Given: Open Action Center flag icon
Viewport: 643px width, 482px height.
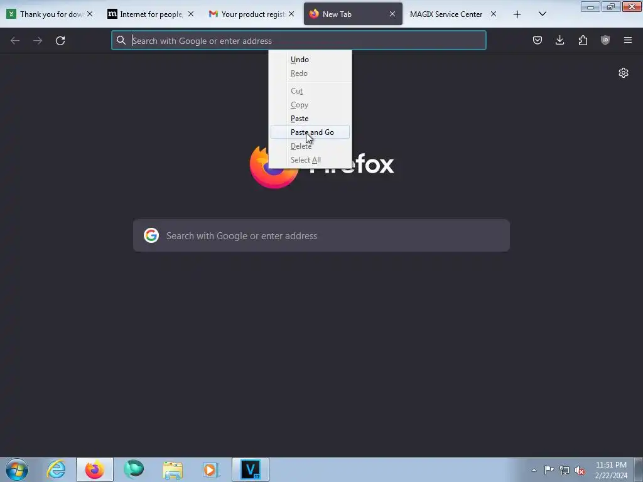Looking at the screenshot, I should (549, 470).
